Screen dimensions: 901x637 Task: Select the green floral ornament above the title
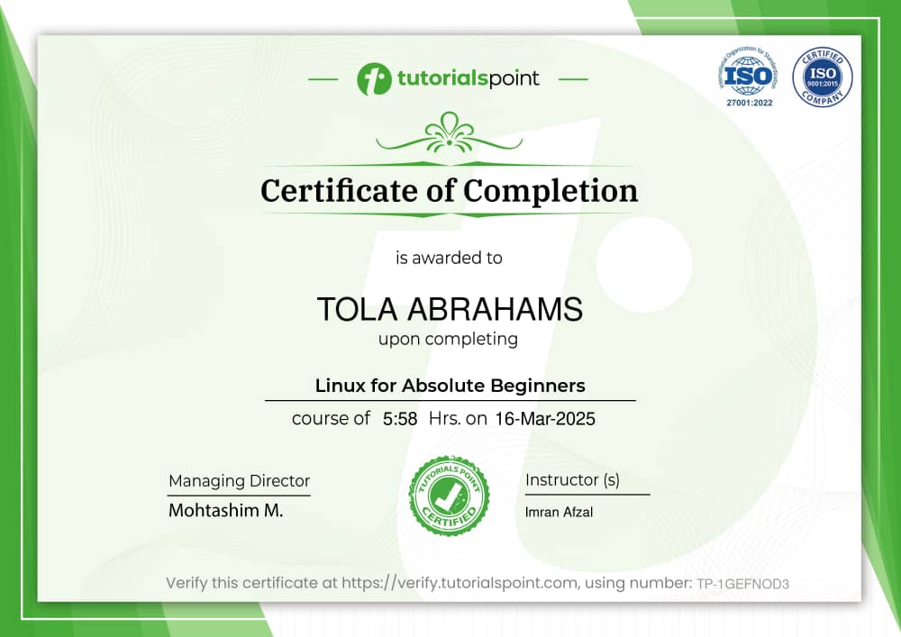point(448,135)
